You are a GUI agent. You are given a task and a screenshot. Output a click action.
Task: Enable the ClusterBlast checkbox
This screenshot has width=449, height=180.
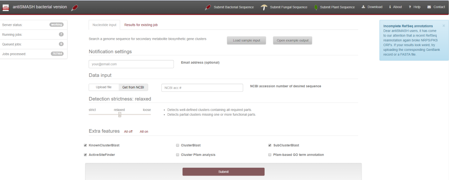(x=178, y=145)
